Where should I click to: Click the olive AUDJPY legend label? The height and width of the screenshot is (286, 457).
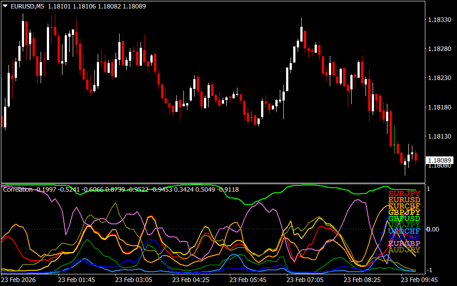click(404, 250)
